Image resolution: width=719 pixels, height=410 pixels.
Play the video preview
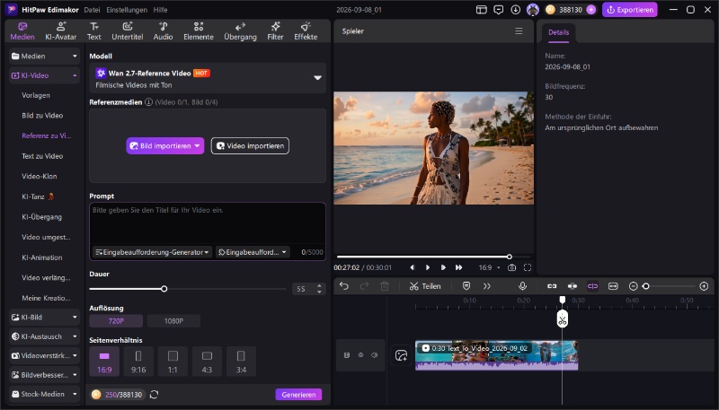click(x=428, y=267)
